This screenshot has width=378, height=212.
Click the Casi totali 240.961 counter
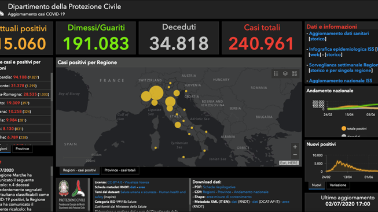[262, 38]
